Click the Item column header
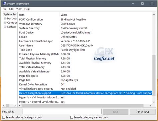158x121 pixels. (x=39, y=15)
